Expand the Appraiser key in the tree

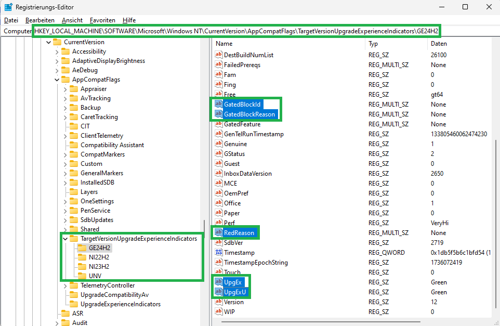click(x=65, y=89)
